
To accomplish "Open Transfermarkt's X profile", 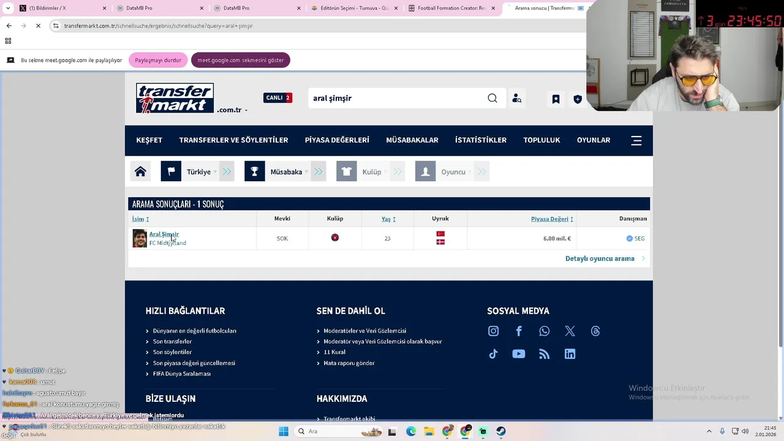I will coord(570,331).
